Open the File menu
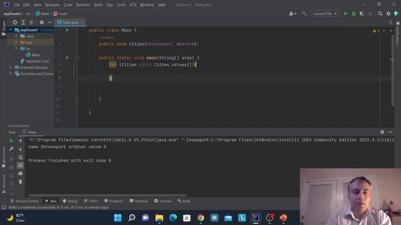 [x=17, y=5]
